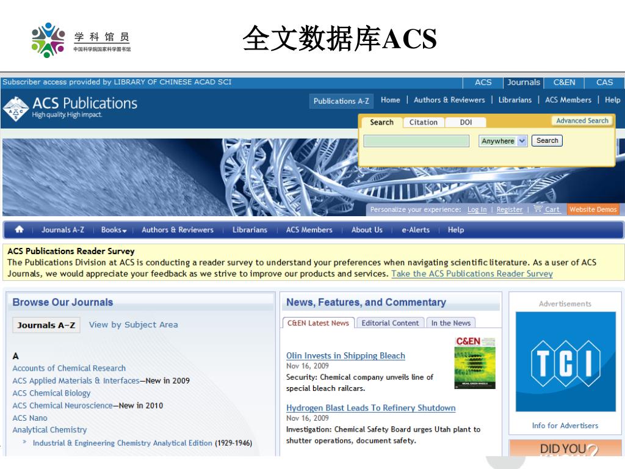Viewport: 625px width, 469px height.
Task: Select Editorial Content tab
Action: tap(390, 323)
